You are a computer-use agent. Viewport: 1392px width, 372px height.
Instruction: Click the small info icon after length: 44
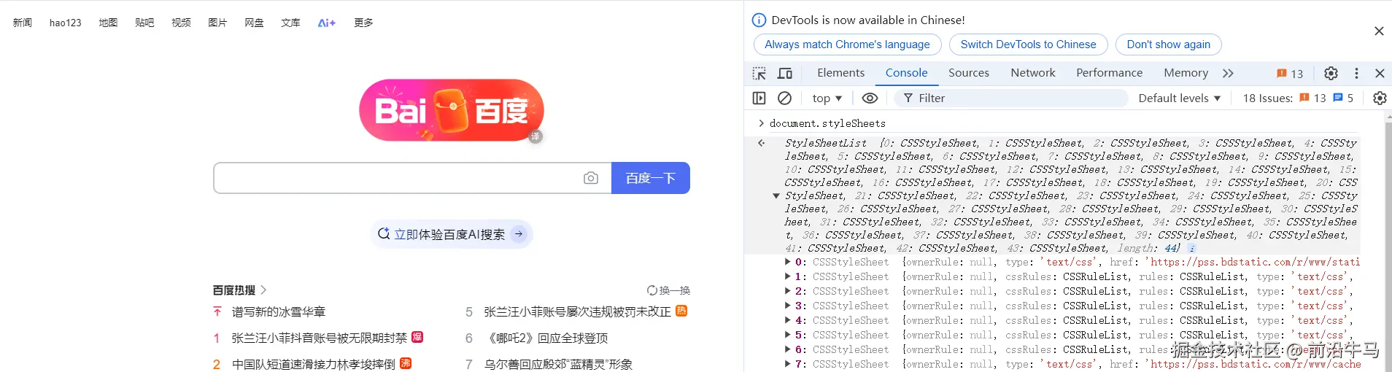coord(1192,249)
